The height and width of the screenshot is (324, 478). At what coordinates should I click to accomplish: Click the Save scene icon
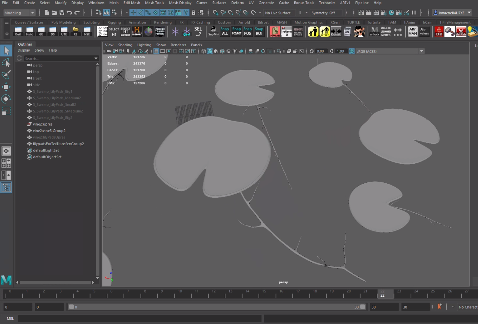62,13
